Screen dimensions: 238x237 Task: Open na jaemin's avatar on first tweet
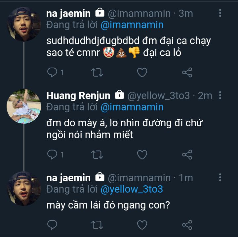click(24, 24)
